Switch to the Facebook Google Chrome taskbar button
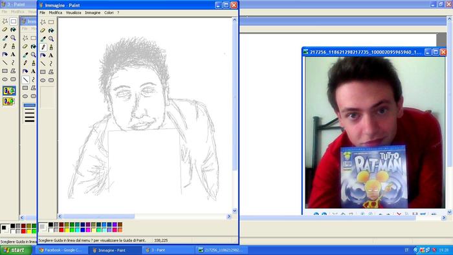This screenshot has width=453, height=255. [61, 250]
